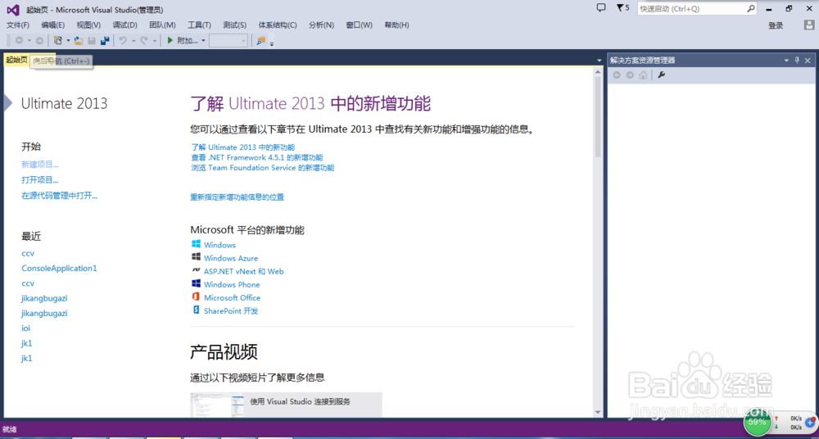Open the 帮助(H) menu
Viewport: 819px width, 439px height.
click(396, 25)
